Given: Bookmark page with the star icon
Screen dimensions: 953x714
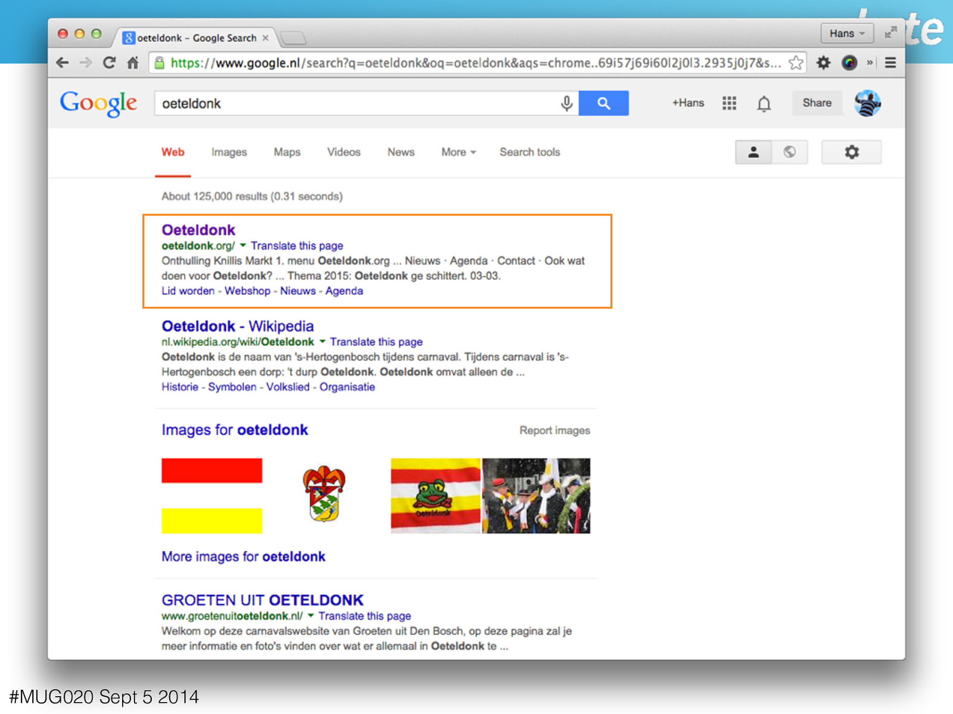Looking at the screenshot, I should (796, 62).
